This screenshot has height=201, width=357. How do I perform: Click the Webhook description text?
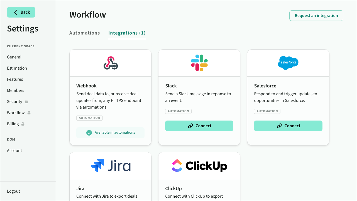(109, 100)
